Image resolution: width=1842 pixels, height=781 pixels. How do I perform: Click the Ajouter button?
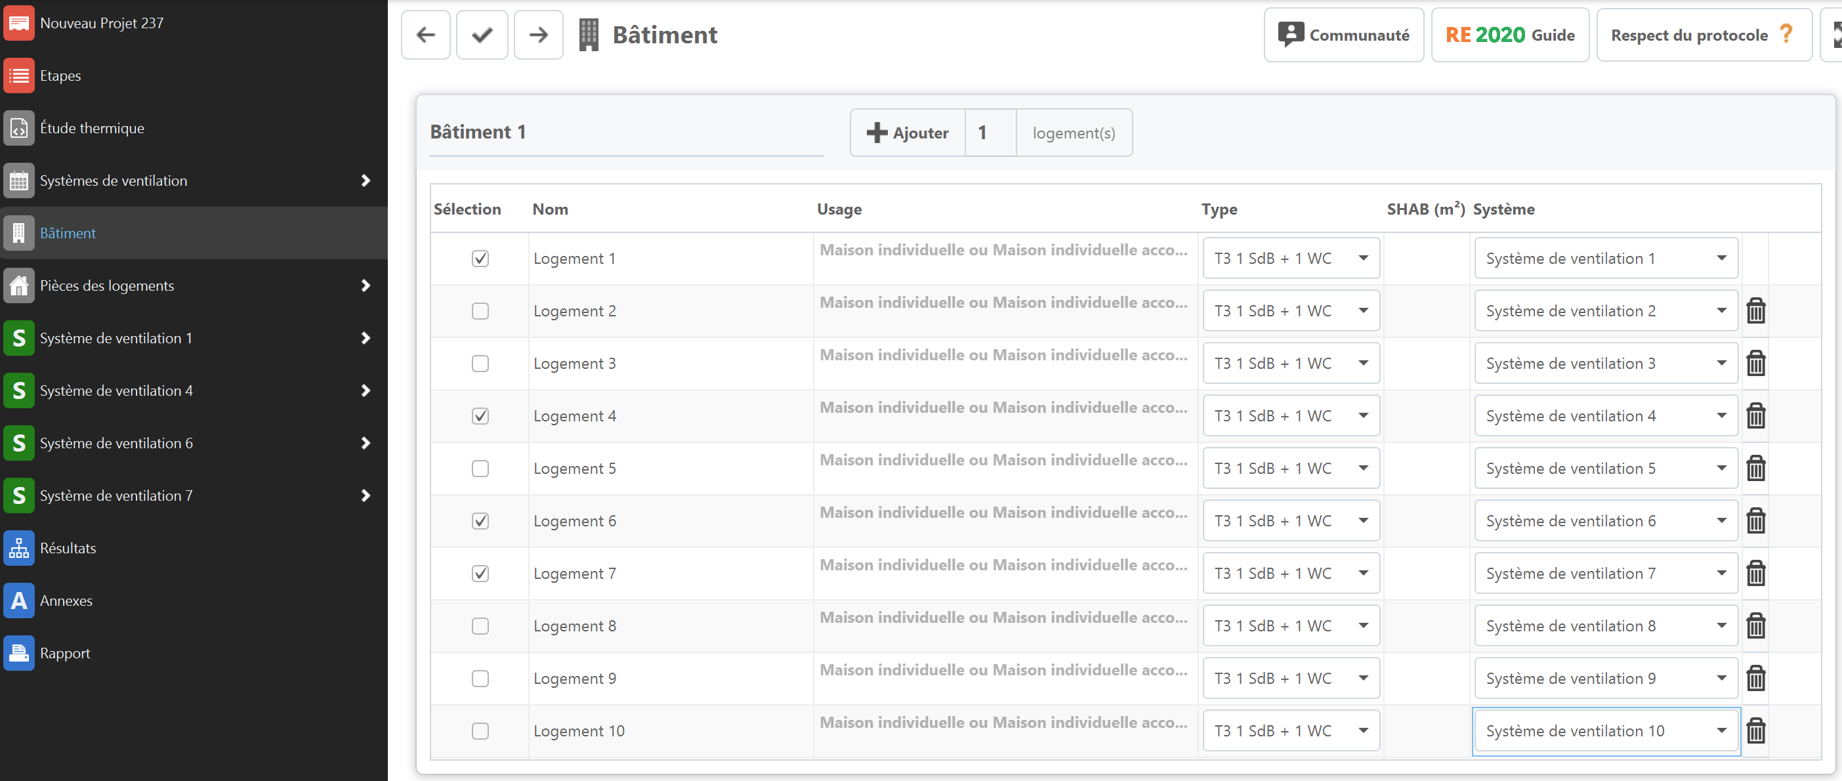point(908,133)
